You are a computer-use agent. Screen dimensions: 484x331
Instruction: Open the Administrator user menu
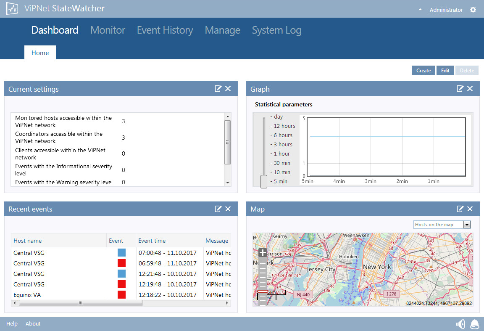click(446, 10)
